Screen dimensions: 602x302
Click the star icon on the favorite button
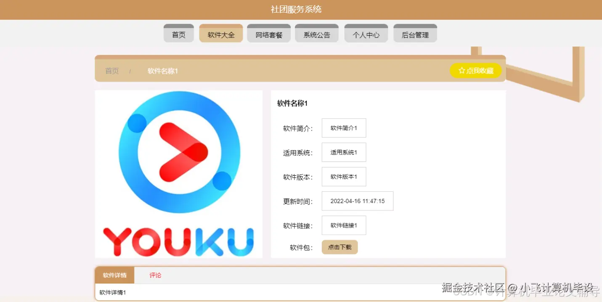[x=461, y=71]
